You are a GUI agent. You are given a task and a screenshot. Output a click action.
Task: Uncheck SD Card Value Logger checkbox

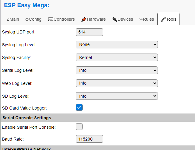(x=79, y=107)
